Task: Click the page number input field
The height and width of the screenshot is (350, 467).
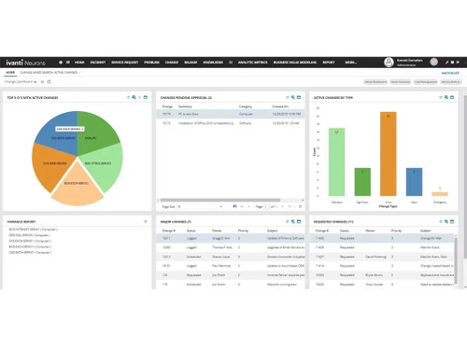Action: tap(266, 206)
